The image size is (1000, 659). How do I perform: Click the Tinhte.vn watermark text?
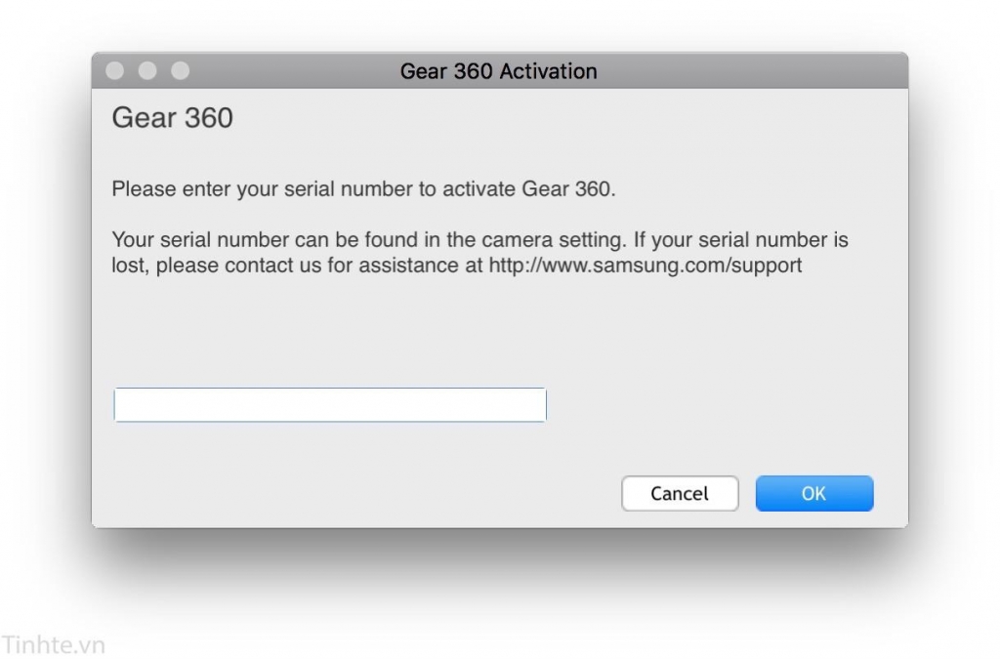click(x=53, y=644)
